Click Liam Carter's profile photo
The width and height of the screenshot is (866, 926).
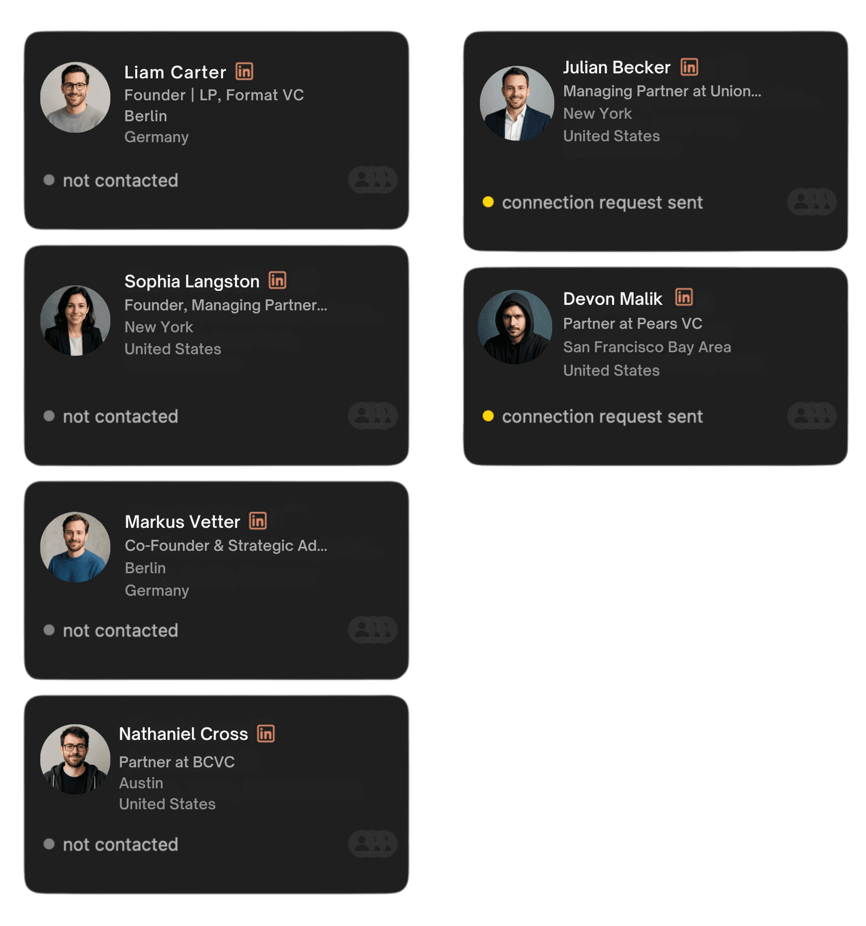tap(75, 97)
